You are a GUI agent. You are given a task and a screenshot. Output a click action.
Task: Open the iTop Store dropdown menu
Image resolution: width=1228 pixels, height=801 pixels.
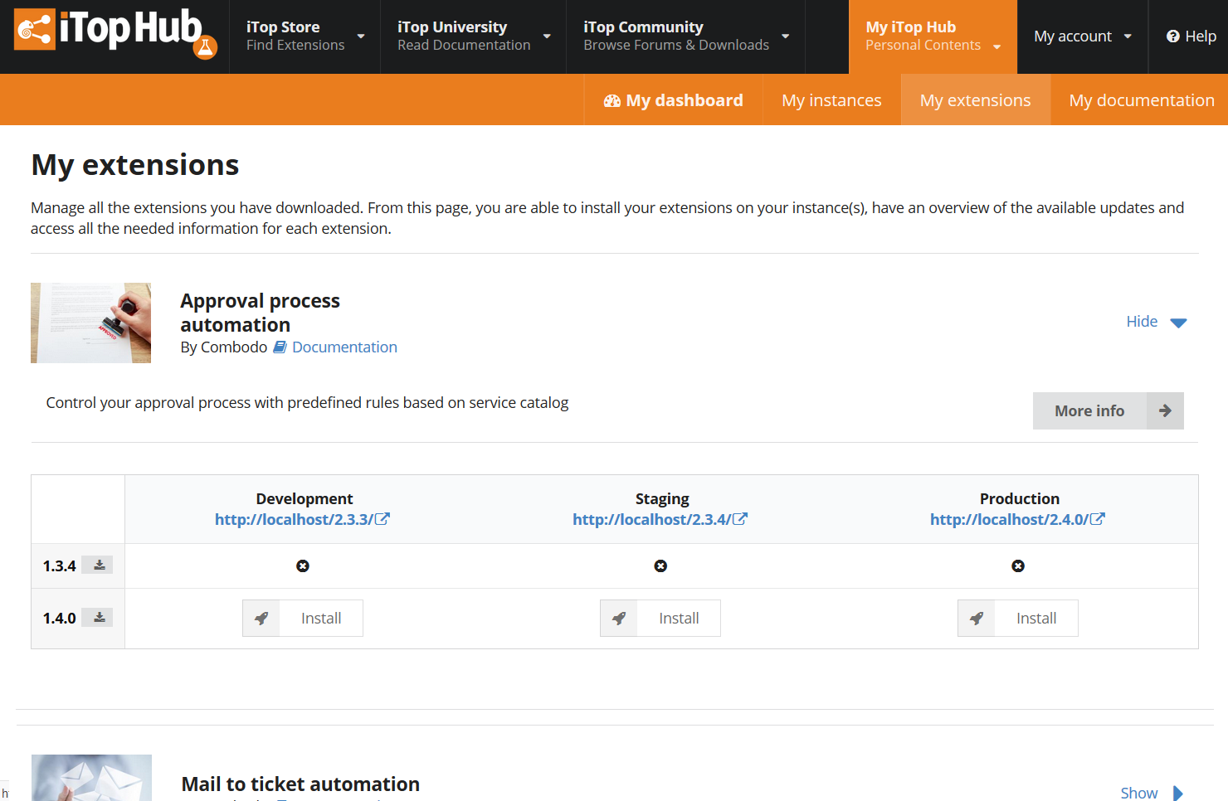tap(305, 36)
